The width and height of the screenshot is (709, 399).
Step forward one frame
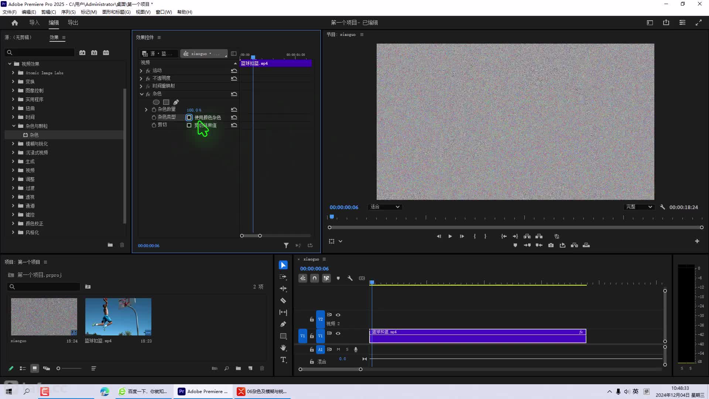pyautogui.click(x=462, y=236)
